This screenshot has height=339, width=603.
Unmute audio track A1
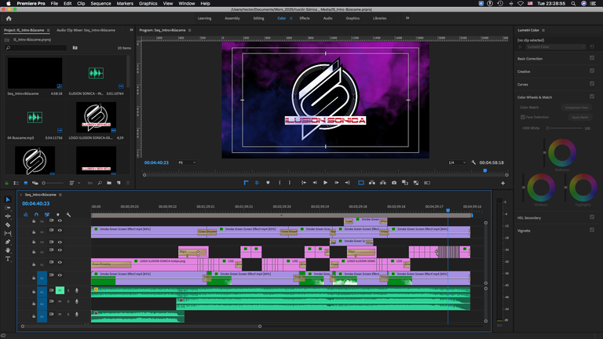point(60,290)
